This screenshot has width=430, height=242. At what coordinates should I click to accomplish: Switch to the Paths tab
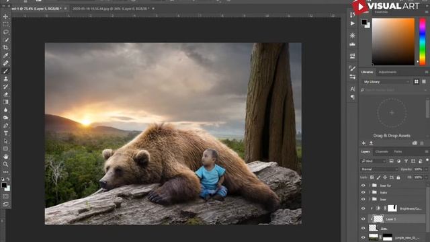pyautogui.click(x=398, y=151)
